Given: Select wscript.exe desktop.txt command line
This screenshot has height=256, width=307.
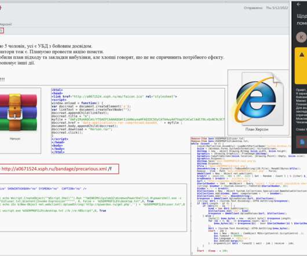Looking at the screenshot, I should pos(53,211).
